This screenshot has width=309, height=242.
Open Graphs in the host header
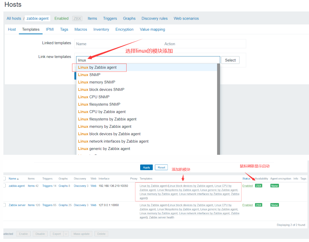(129, 18)
